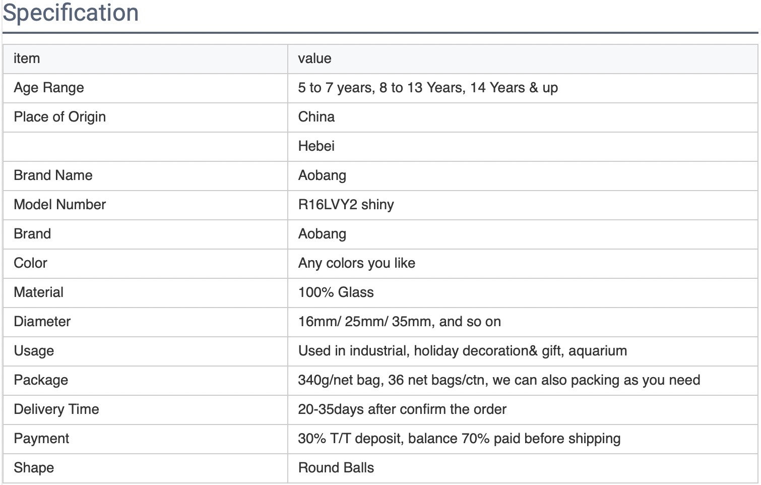Select '16mm/ 25mm/ 35mm, and so on' value
Screen dimensions: 761x485
[400, 322]
